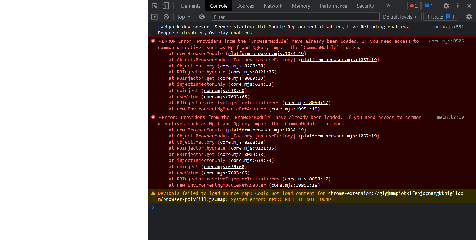Expand the more tabs chevron
The image size is (476, 240).
(x=388, y=6)
